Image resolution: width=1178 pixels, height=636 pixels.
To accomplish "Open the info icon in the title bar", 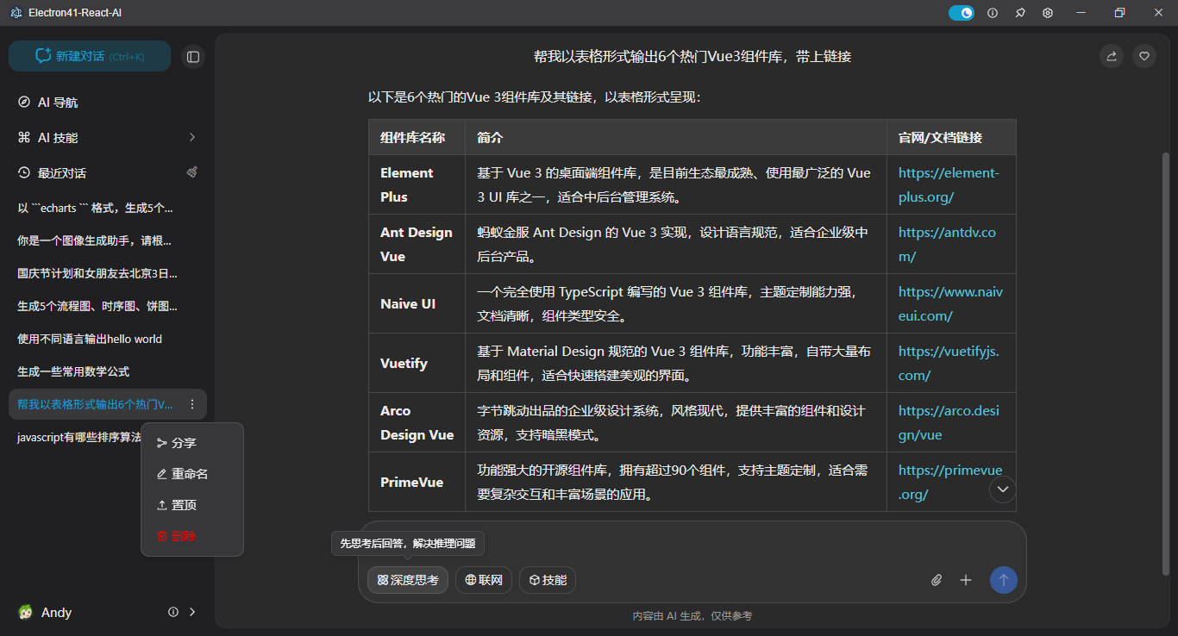I will pyautogui.click(x=993, y=13).
